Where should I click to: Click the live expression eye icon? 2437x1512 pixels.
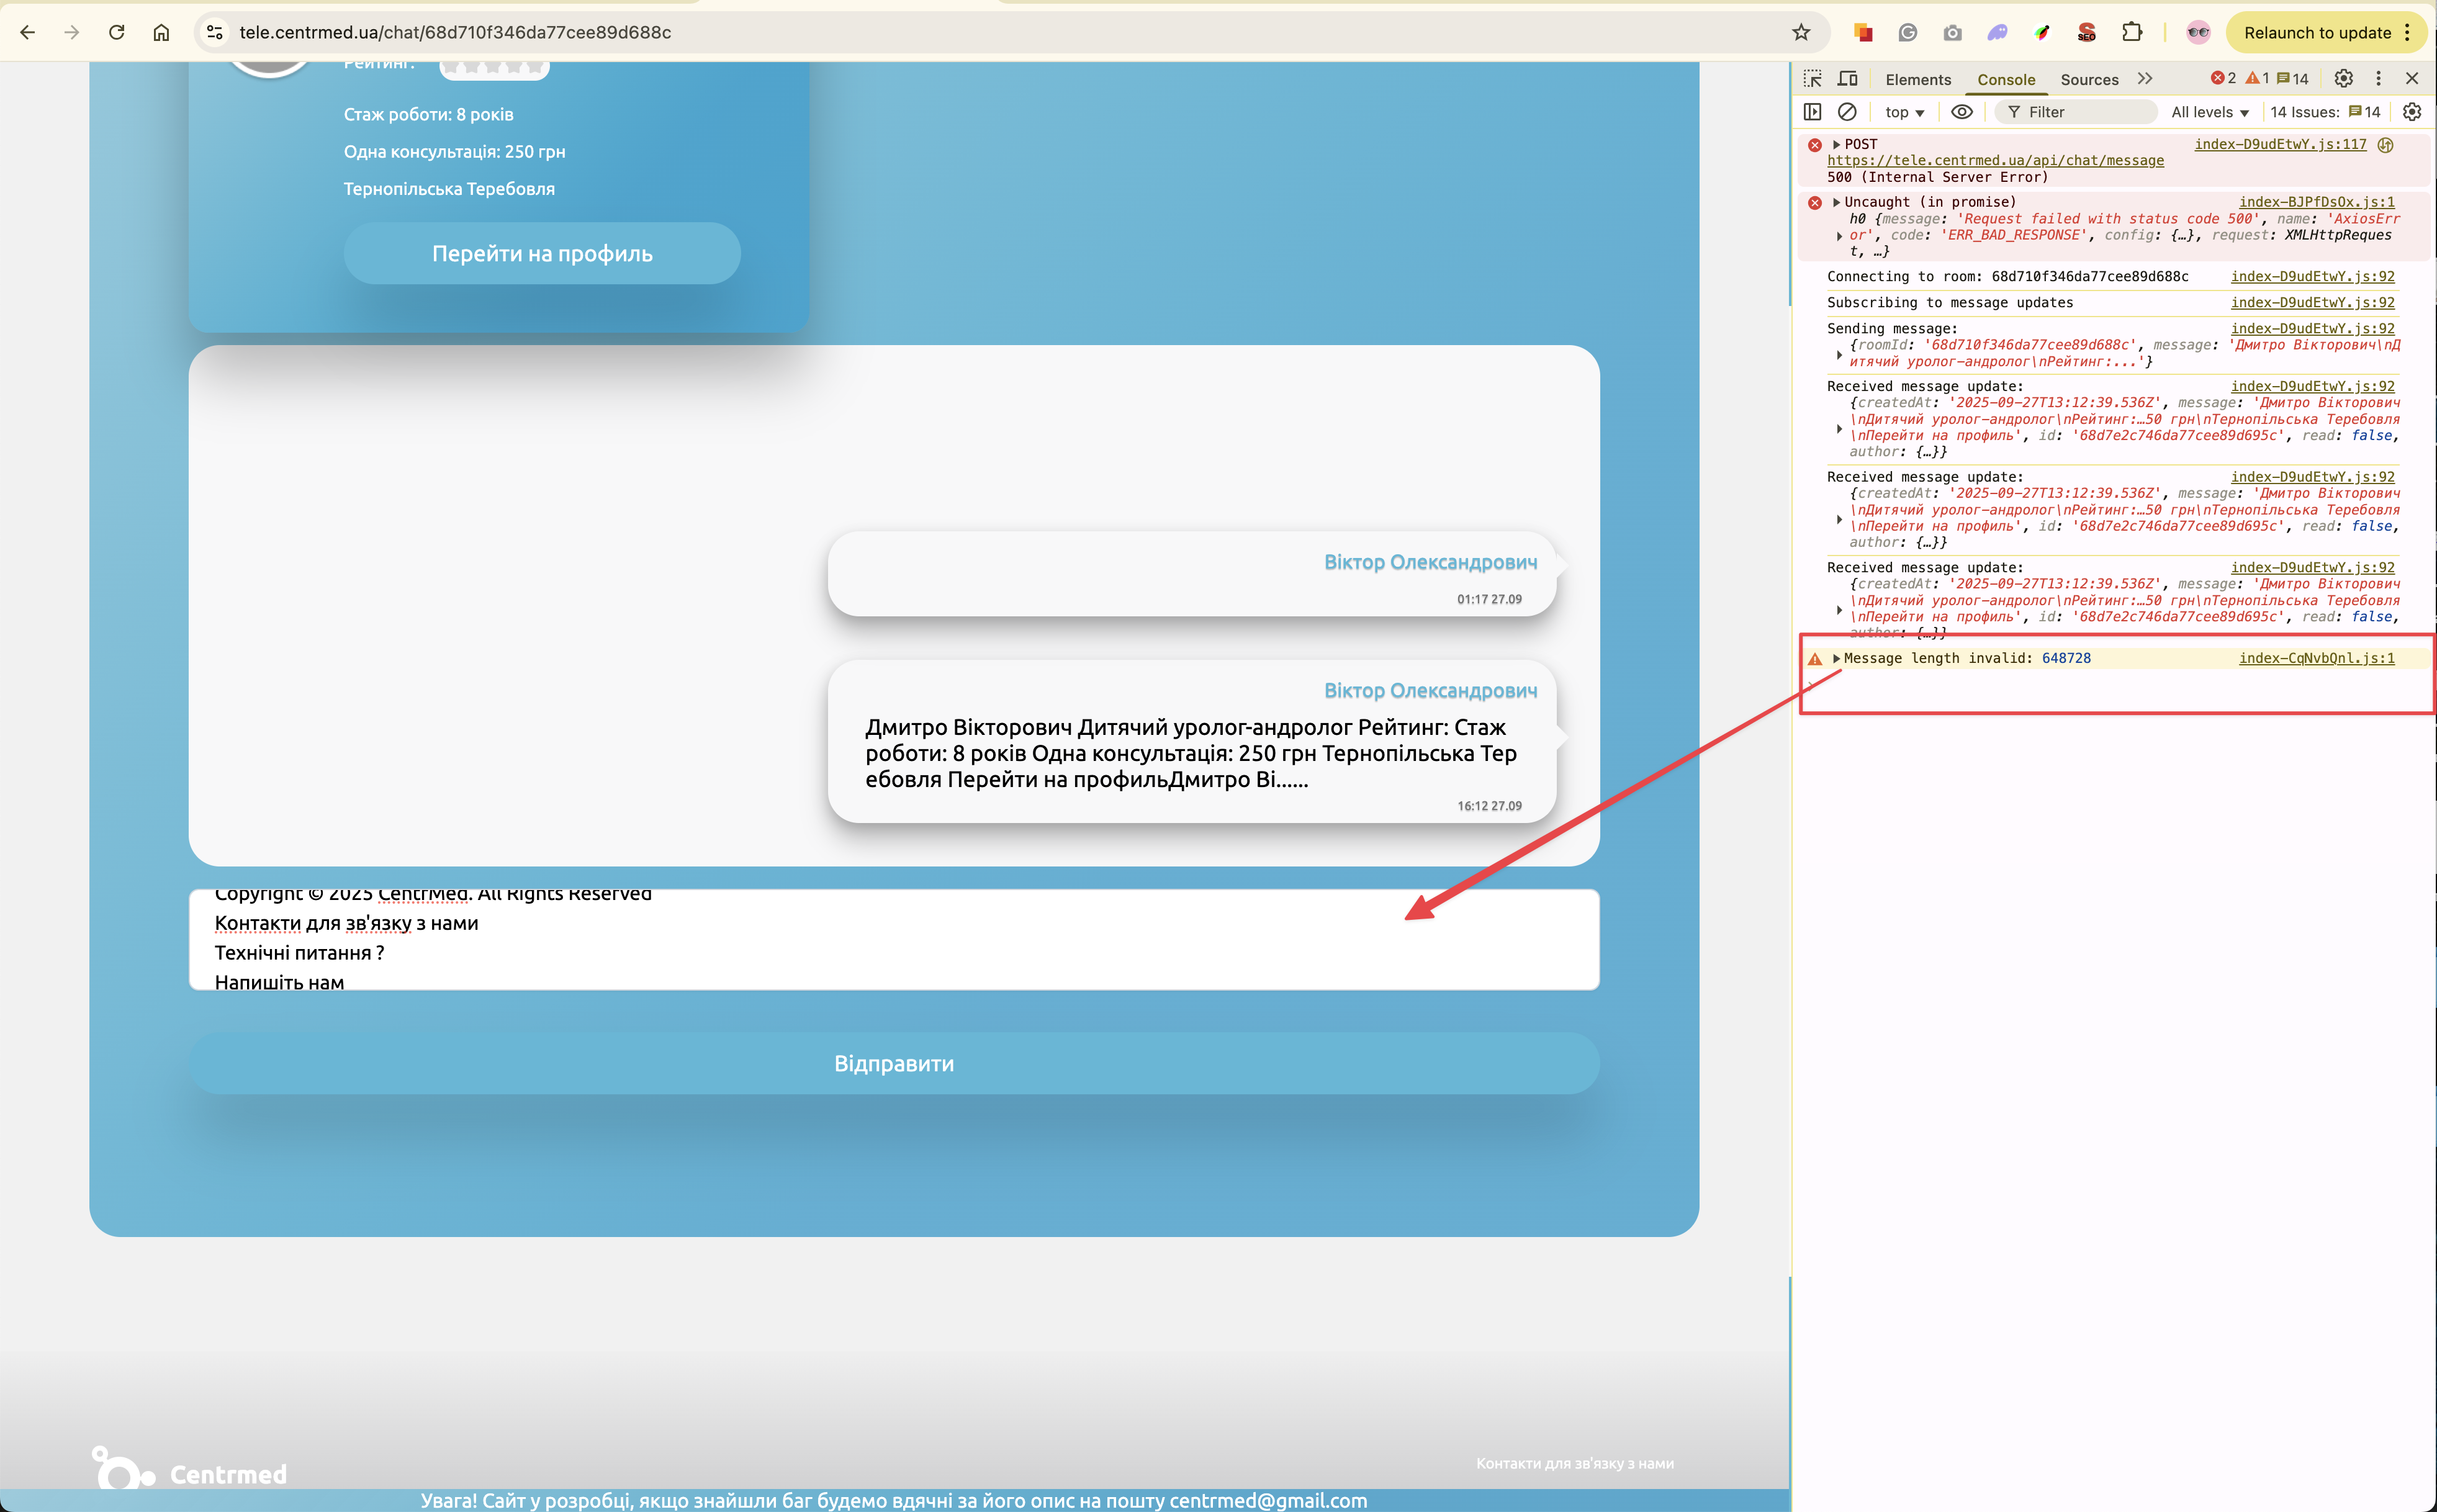point(1962,112)
